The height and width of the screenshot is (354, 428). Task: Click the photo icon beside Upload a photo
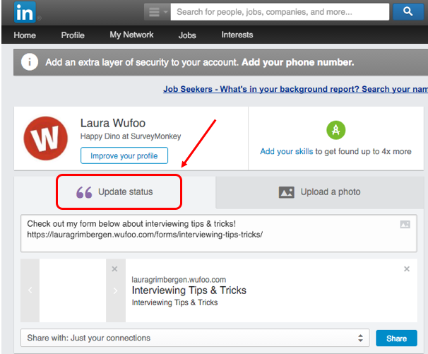tap(287, 192)
